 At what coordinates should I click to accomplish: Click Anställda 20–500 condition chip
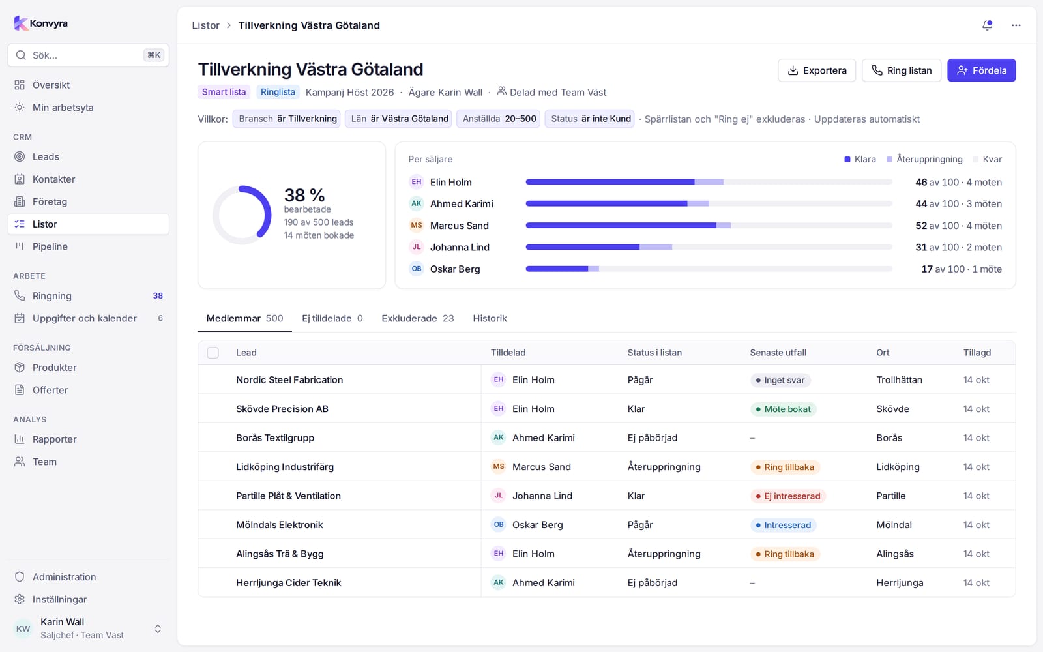pos(499,119)
